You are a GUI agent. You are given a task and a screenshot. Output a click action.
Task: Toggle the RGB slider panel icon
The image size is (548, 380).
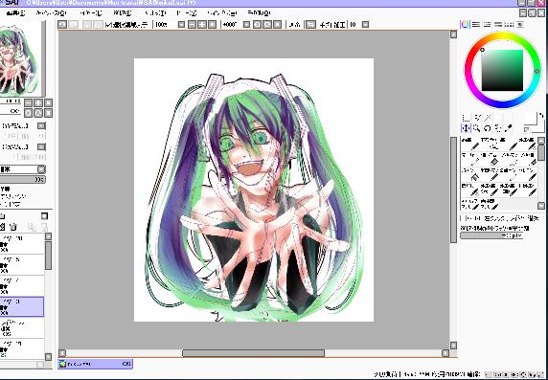(x=476, y=25)
